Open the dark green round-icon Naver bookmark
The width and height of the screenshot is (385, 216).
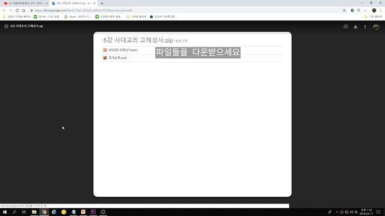click(x=163, y=17)
